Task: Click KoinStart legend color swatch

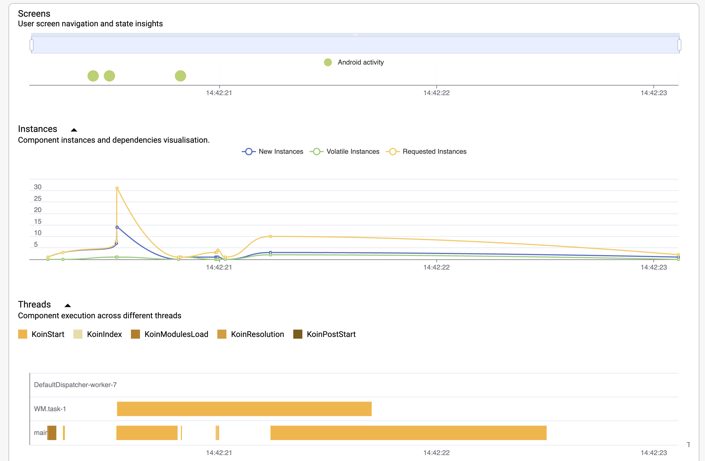Action: [22, 334]
